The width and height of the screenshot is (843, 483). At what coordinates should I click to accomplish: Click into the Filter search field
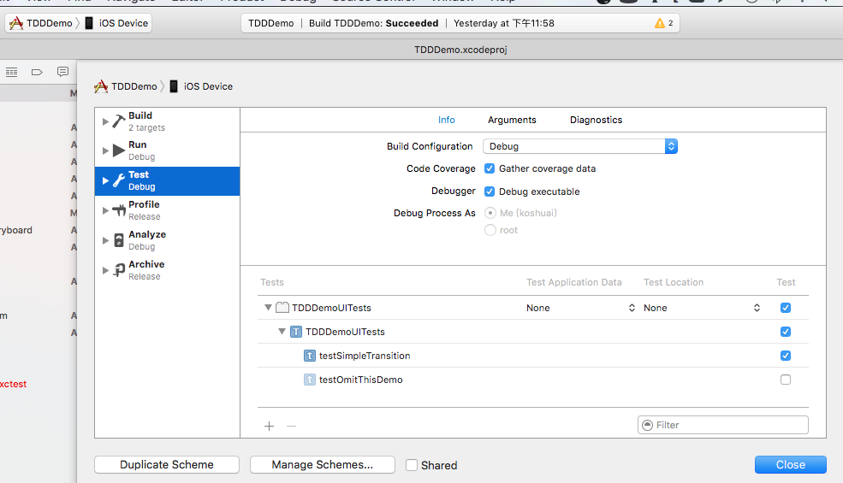(729, 425)
